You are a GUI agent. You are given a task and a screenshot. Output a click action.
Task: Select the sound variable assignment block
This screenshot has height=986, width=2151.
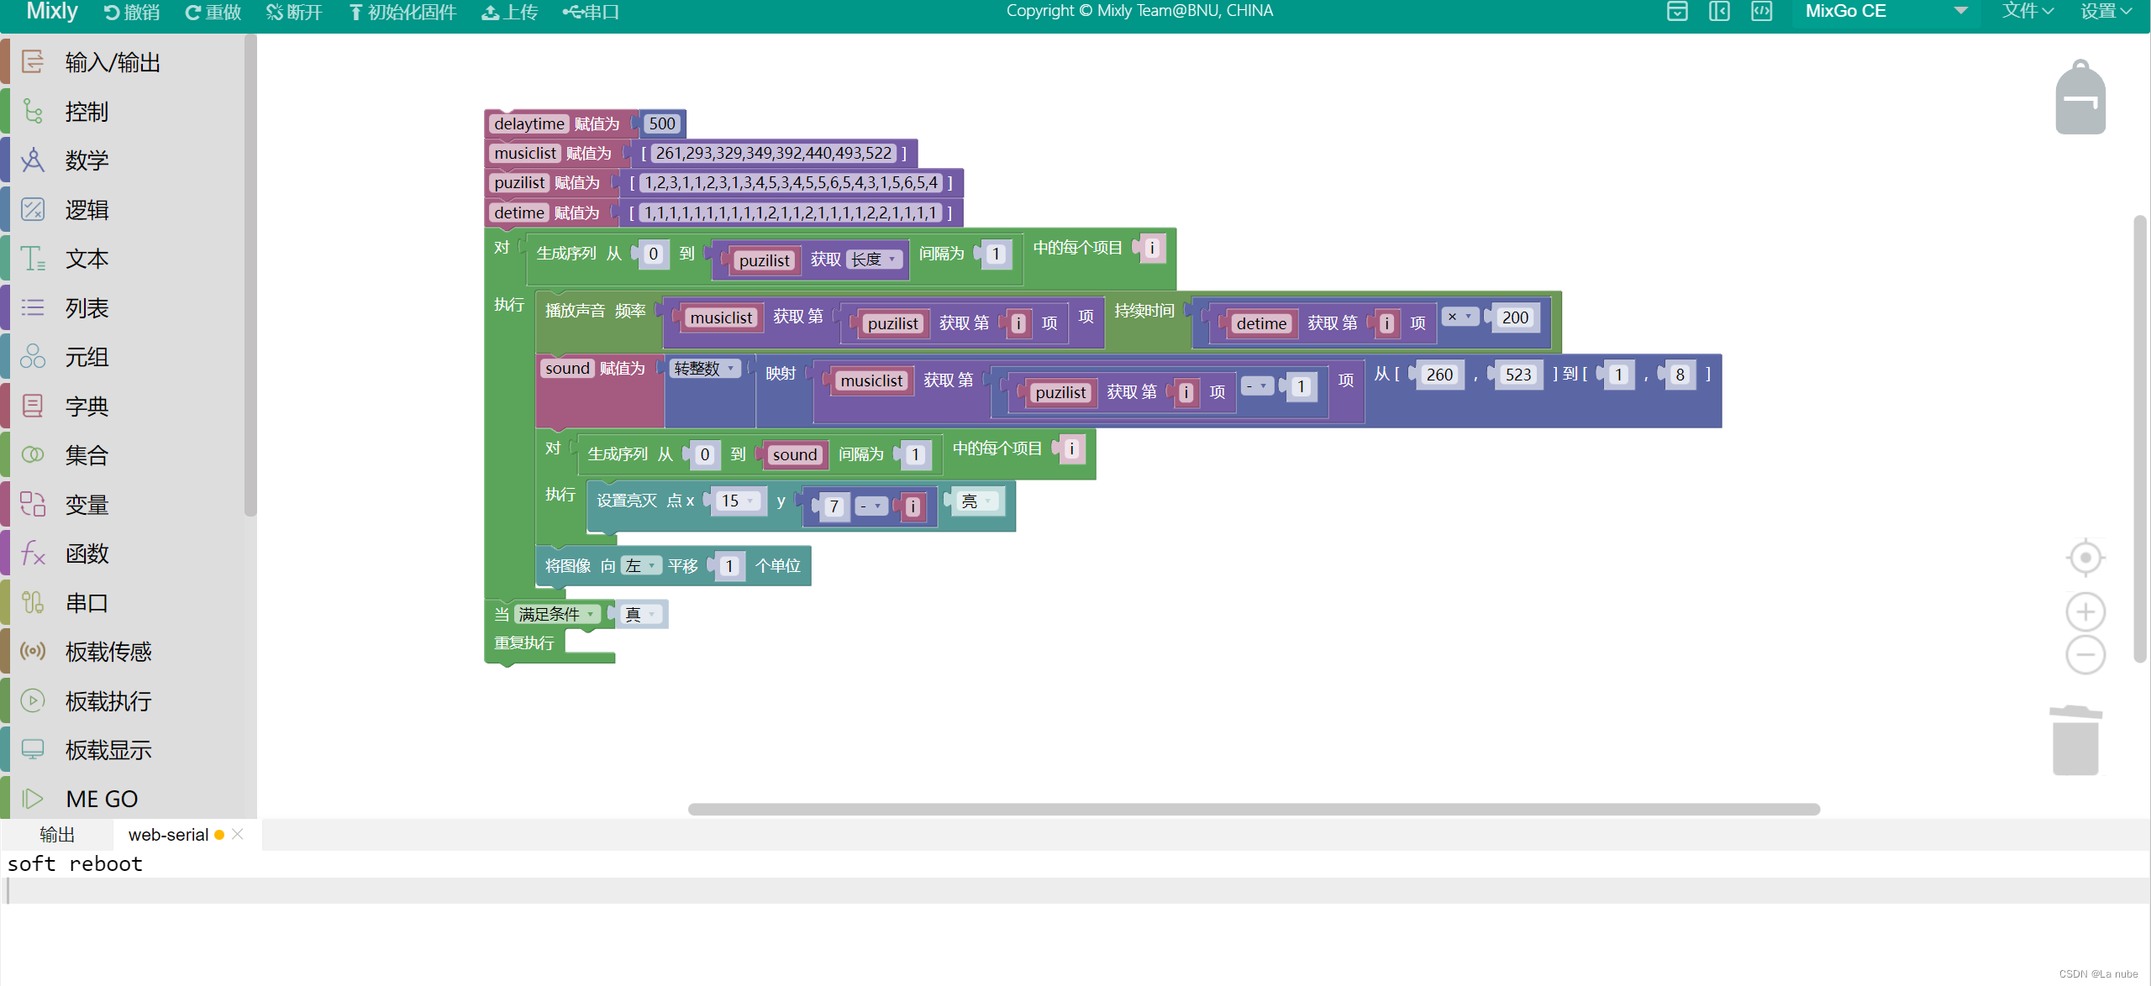pyautogui.click(x=598, y=391)
